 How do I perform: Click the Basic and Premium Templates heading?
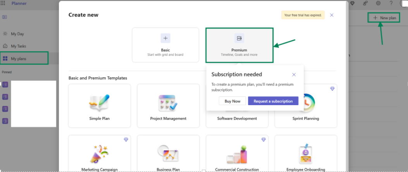98,78
